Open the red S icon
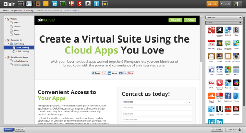The width and height of the screenshot is (246, 133). tap(80, 4)
